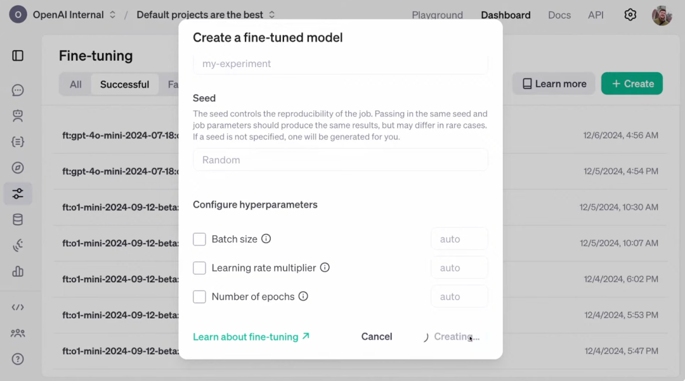Check the Learning rate multiplier checkbox
This screenshot has height=381, width=685.
[x=199, y=268]
